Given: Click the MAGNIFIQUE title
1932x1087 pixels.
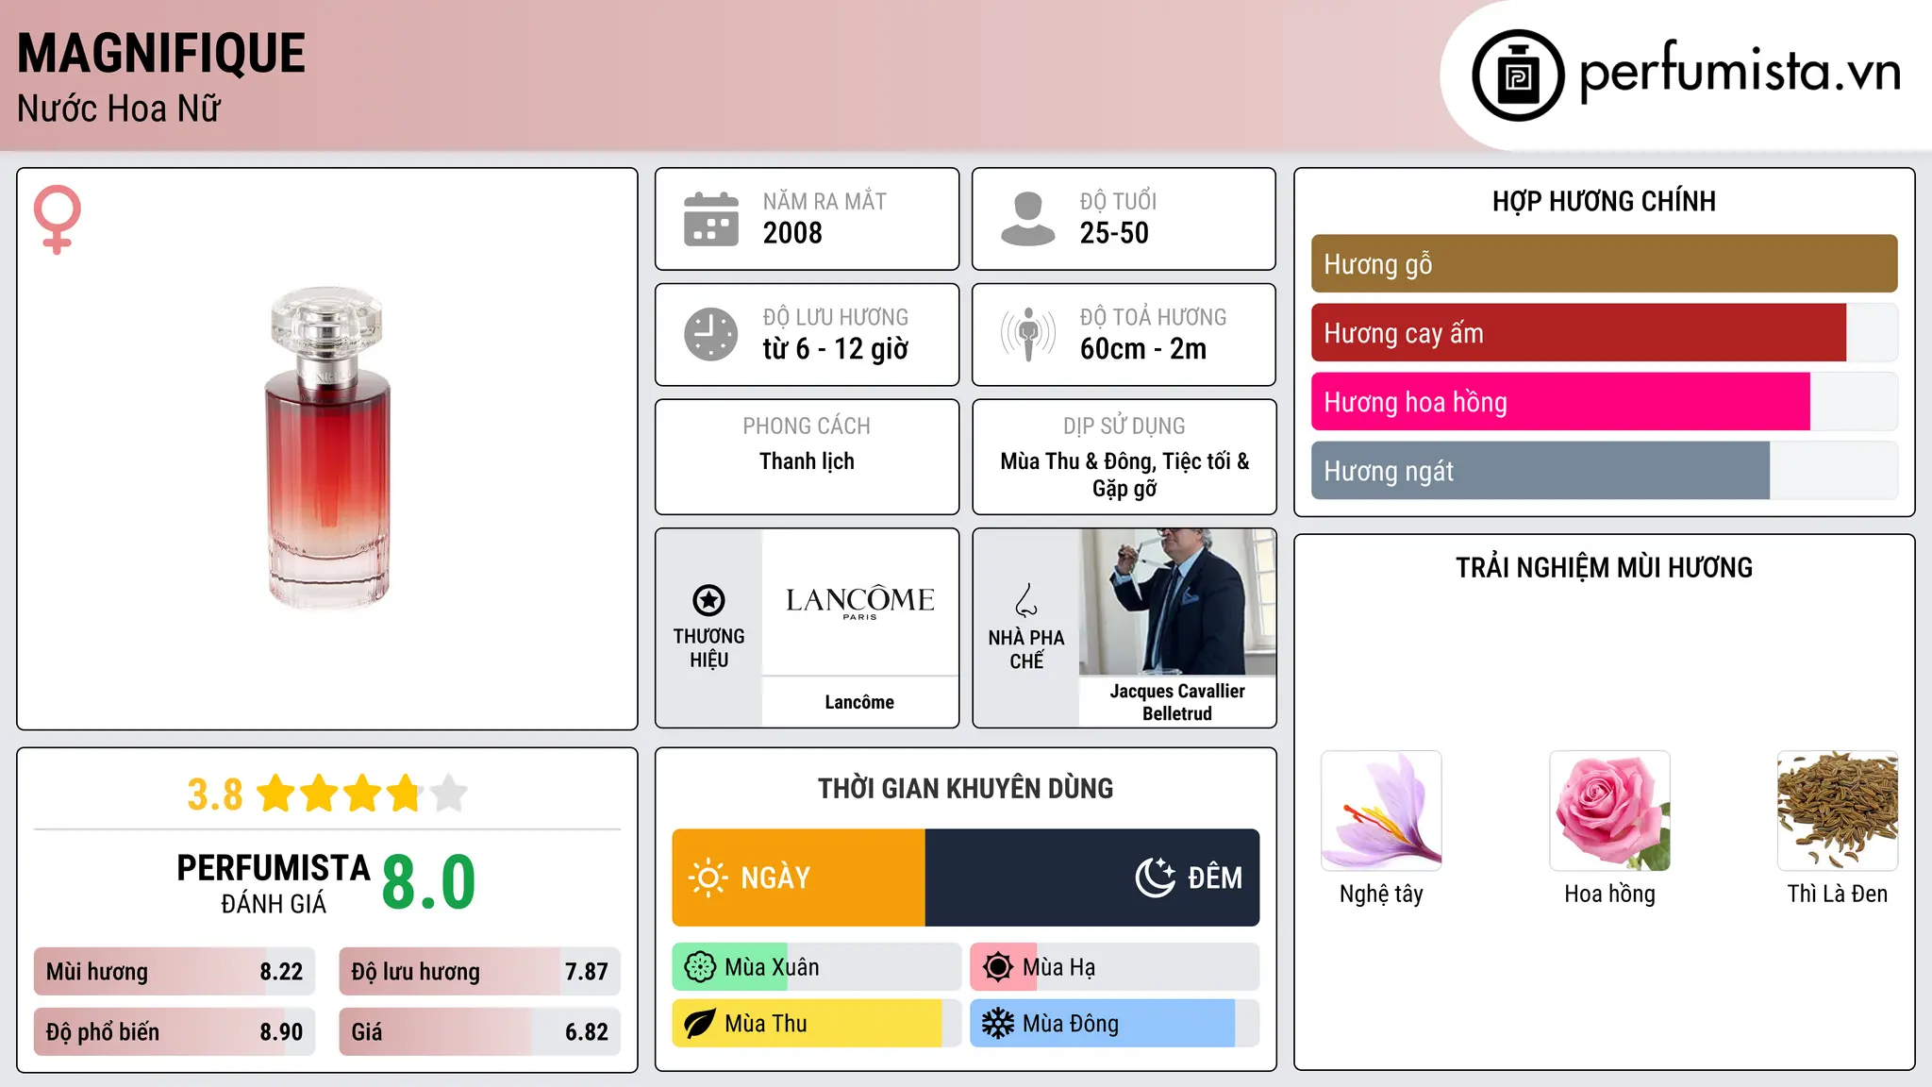Looking at the screenshot, I should [x=161, y=54].
